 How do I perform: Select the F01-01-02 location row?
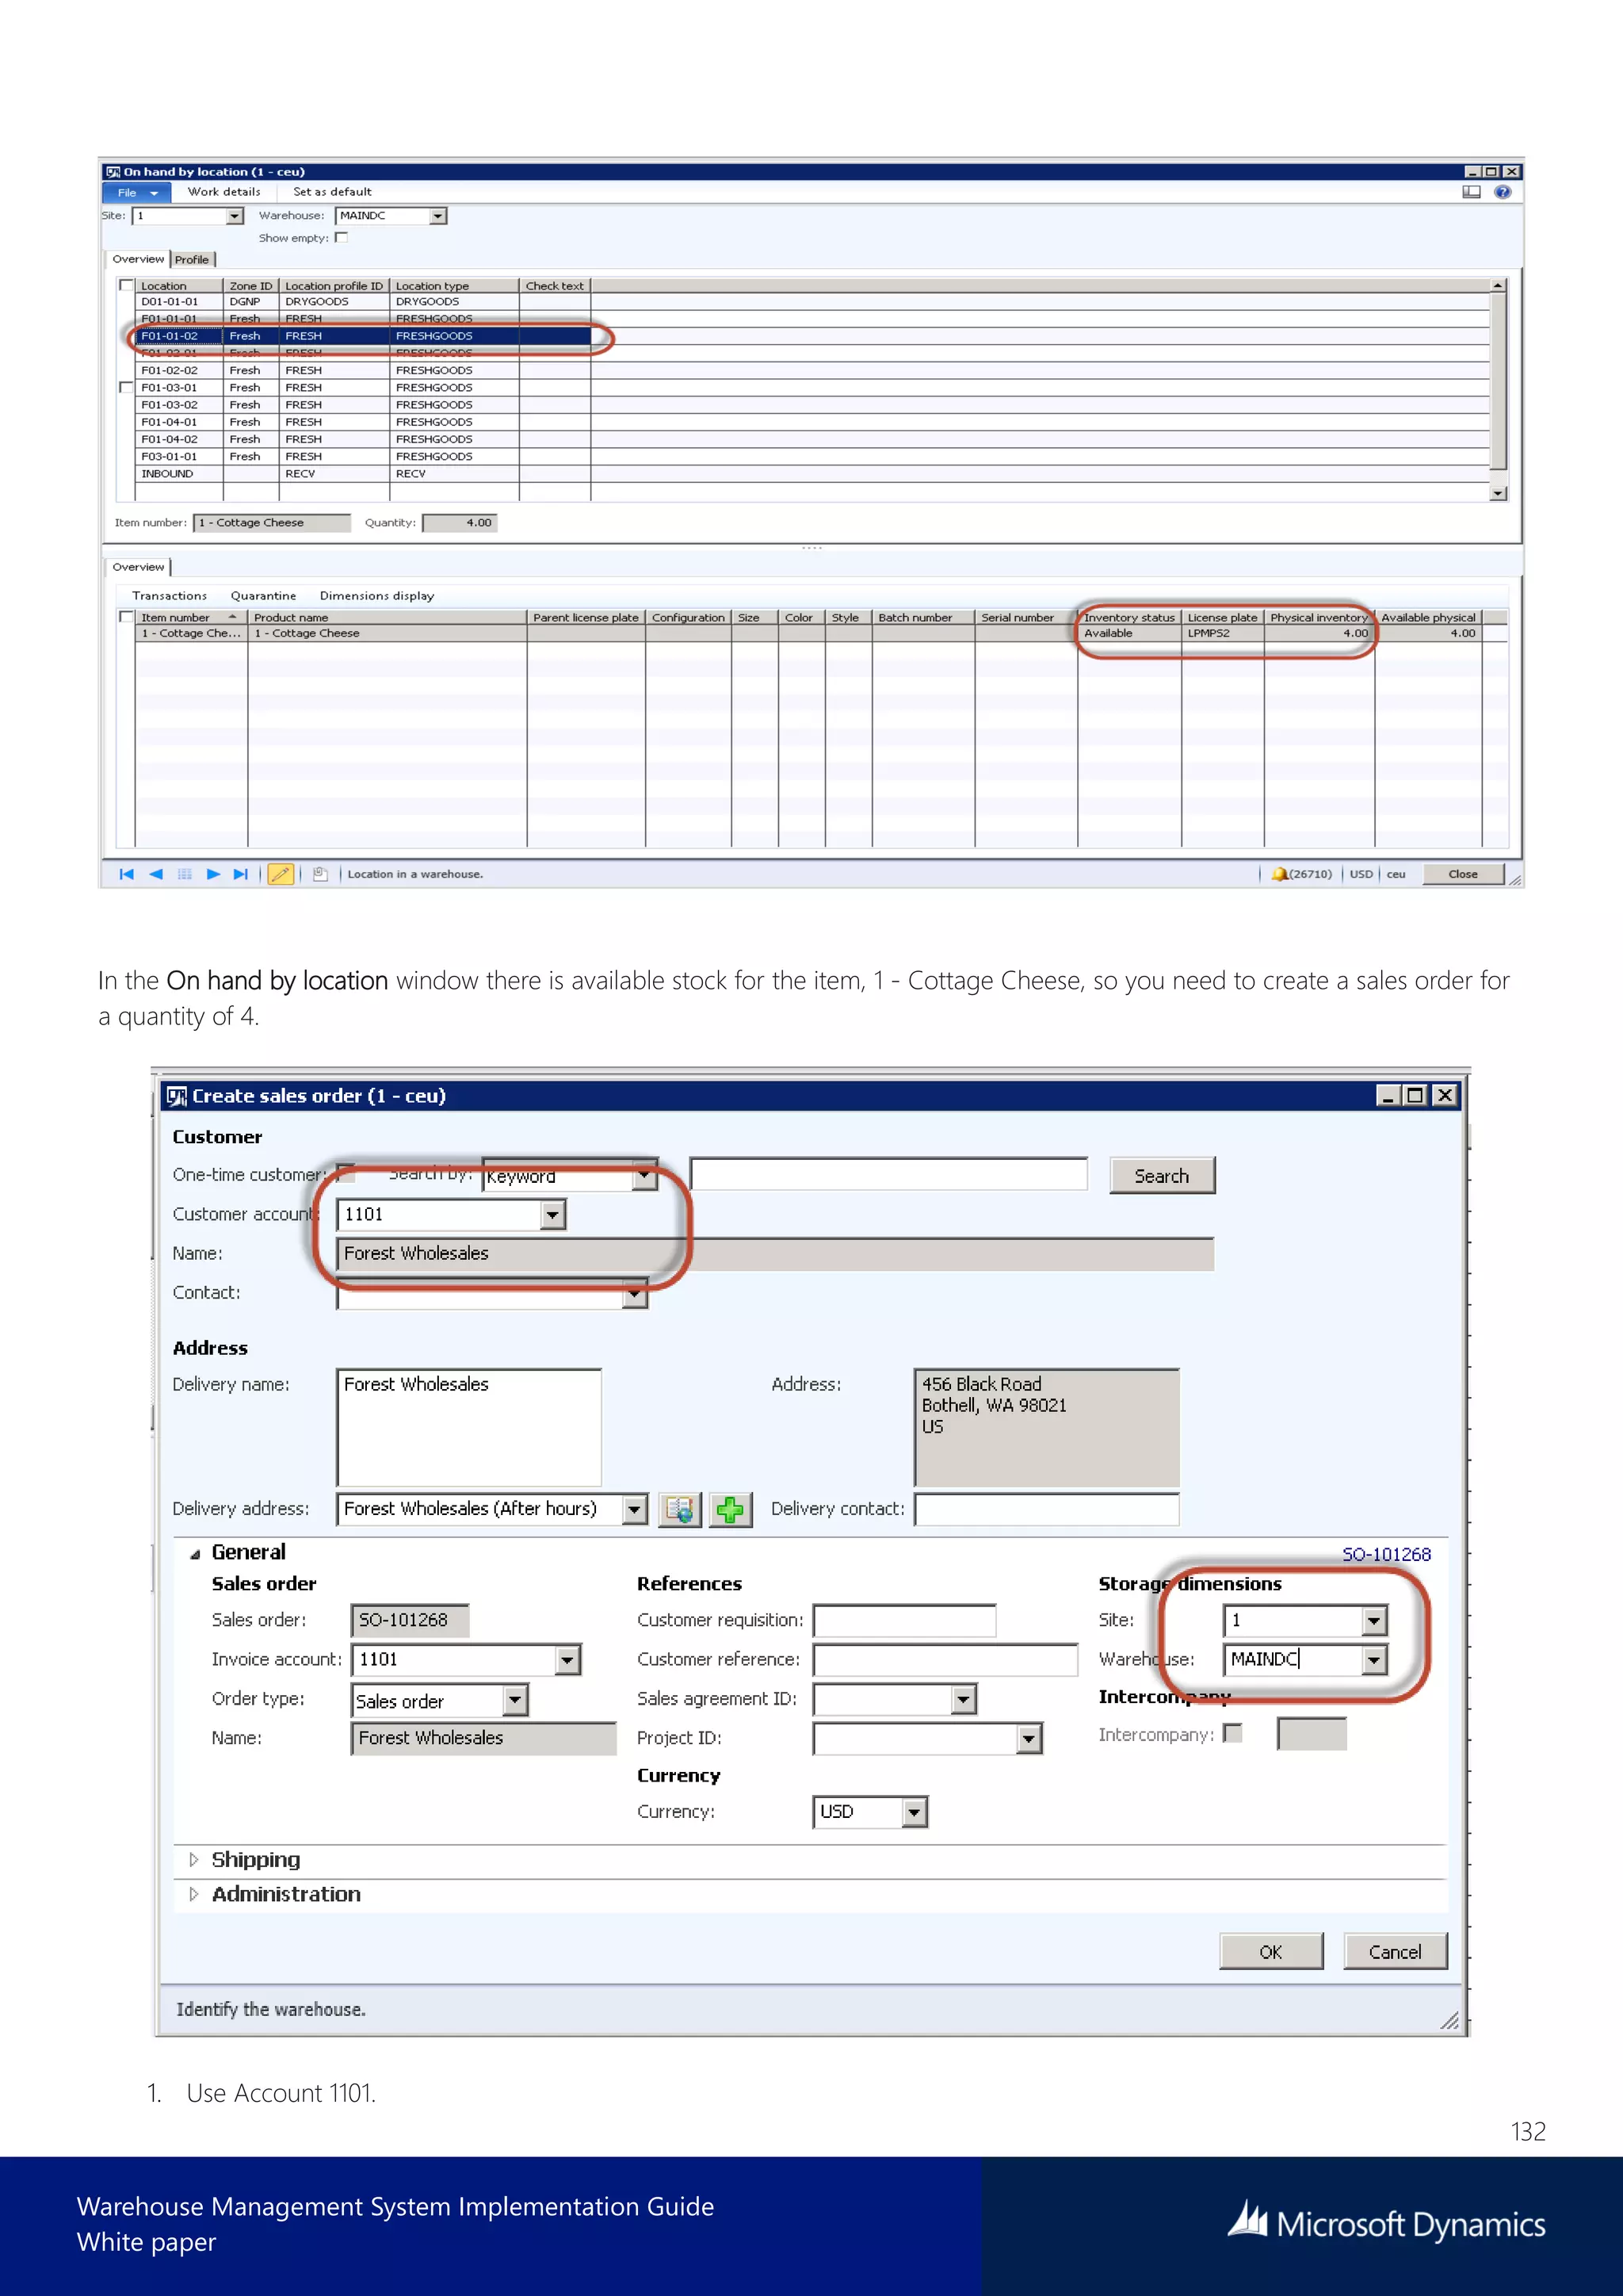364,336
